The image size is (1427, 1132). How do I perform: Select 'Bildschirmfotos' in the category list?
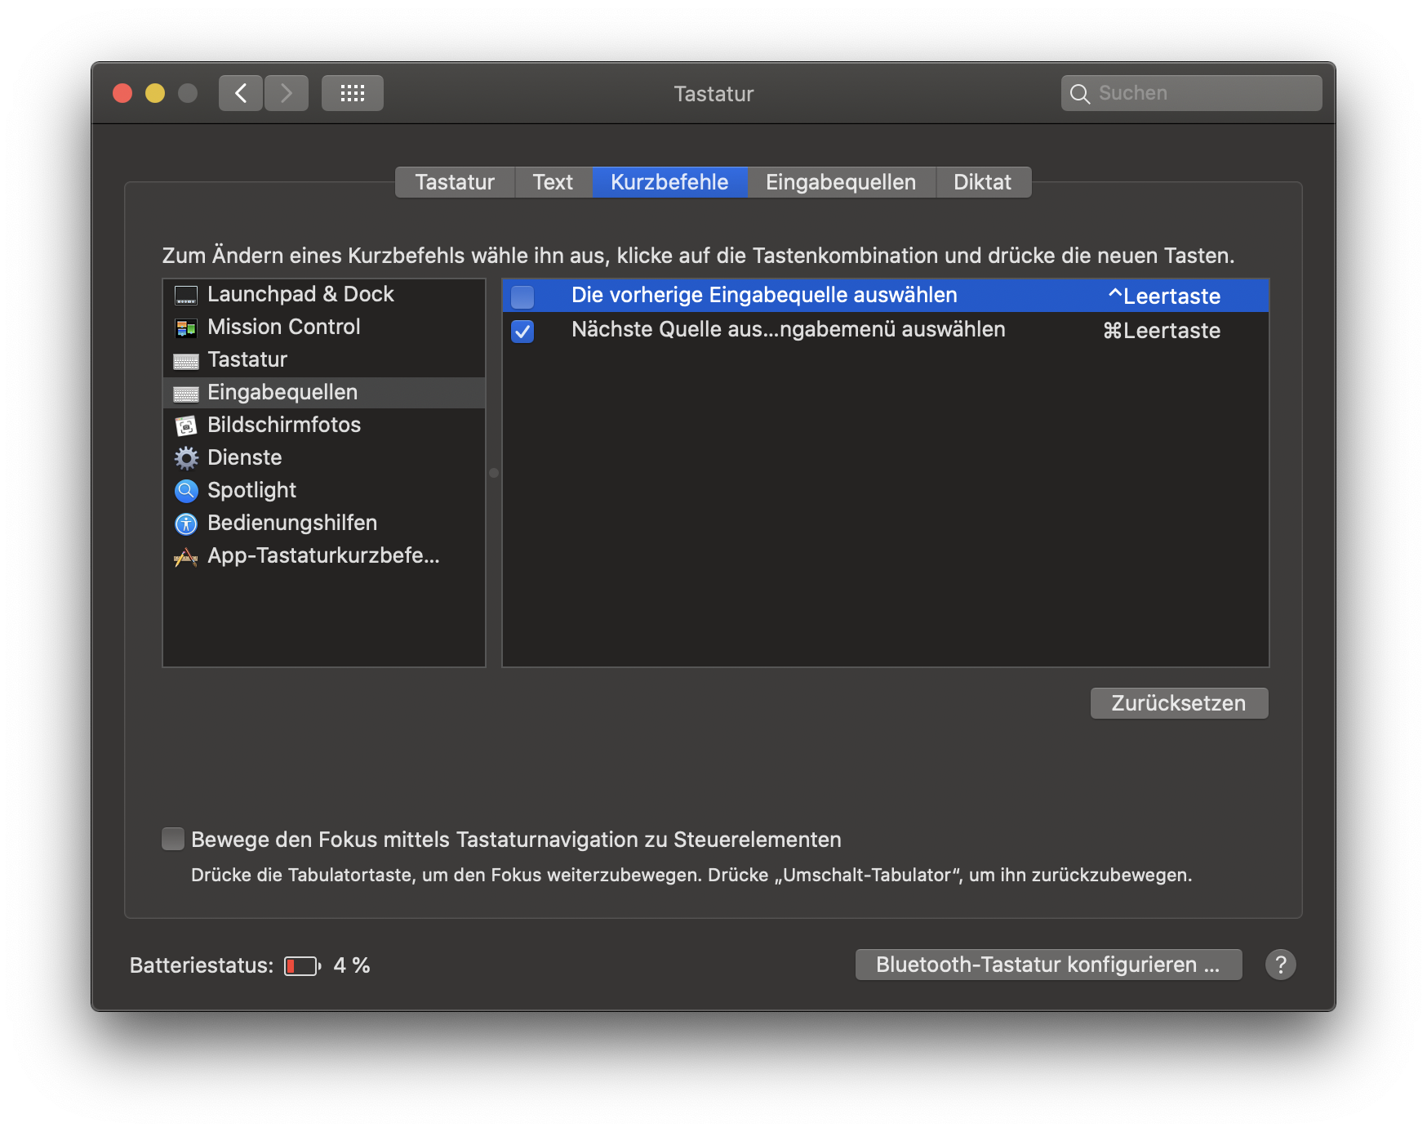tap(324, 425)
